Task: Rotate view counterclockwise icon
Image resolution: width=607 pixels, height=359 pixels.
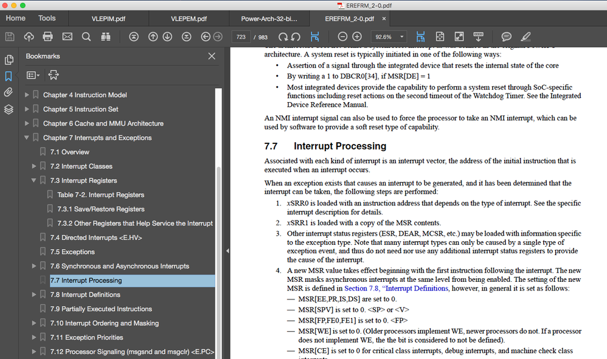Action: [x=296, y=36]
